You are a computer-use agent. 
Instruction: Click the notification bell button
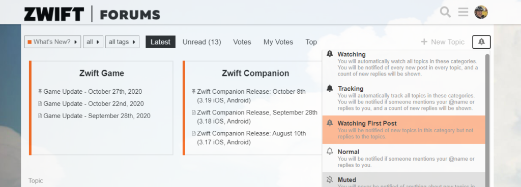click(x=481, y=42)
